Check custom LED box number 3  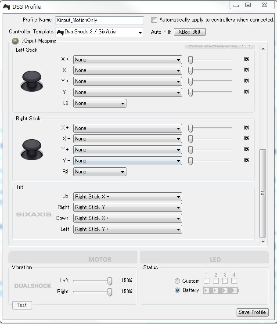(225, 281)
